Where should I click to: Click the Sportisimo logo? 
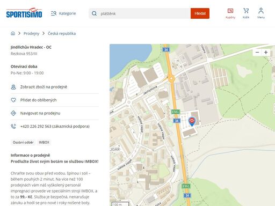[x=24, y=13]
